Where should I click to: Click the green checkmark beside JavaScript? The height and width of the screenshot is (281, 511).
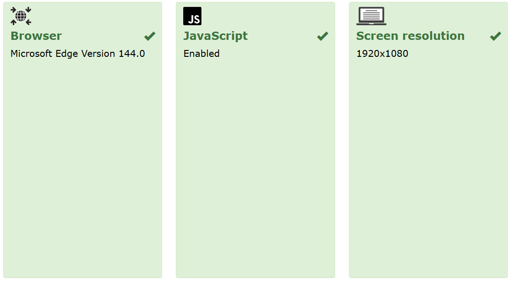[323, 36]
